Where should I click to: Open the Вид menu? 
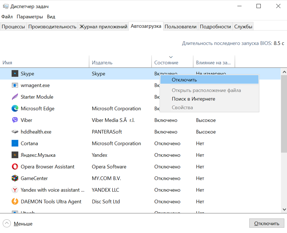[51, 17]
